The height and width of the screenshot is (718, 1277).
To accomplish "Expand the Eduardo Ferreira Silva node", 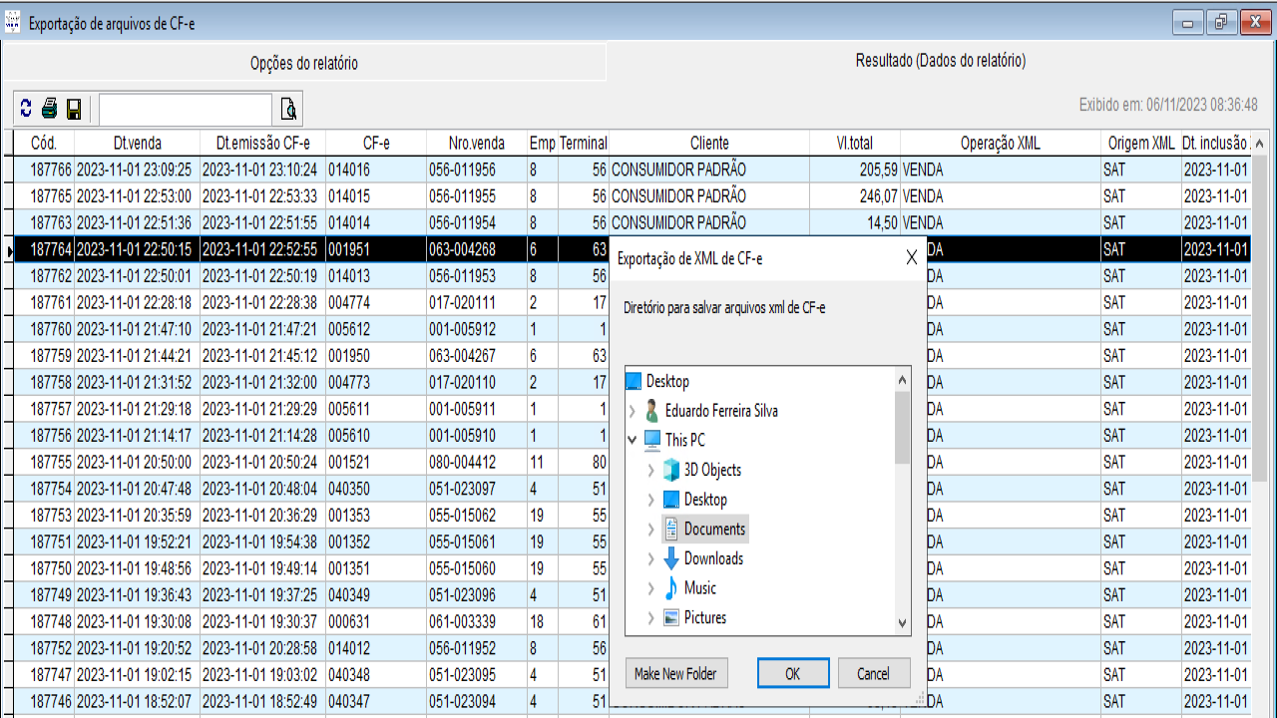I will [633, 411].
